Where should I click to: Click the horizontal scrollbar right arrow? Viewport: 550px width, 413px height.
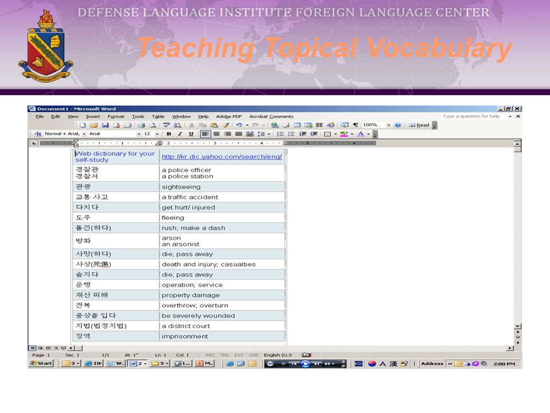click(510, 348)
